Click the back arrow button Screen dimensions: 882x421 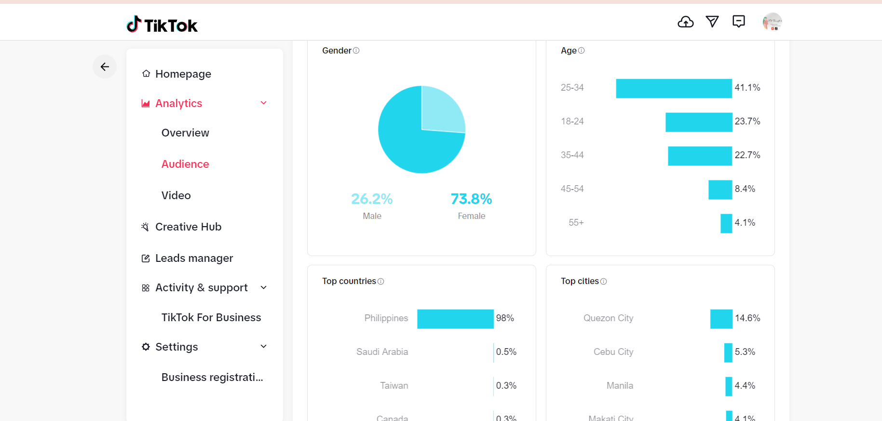[105, 67]
